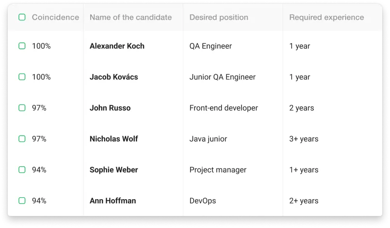
Task: Select the Jacob Kovács row checkbox
Action: click(22, 77)
